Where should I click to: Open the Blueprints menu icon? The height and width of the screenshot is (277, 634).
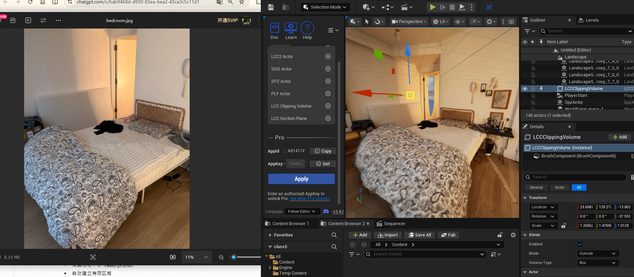(x=388, y=7)
